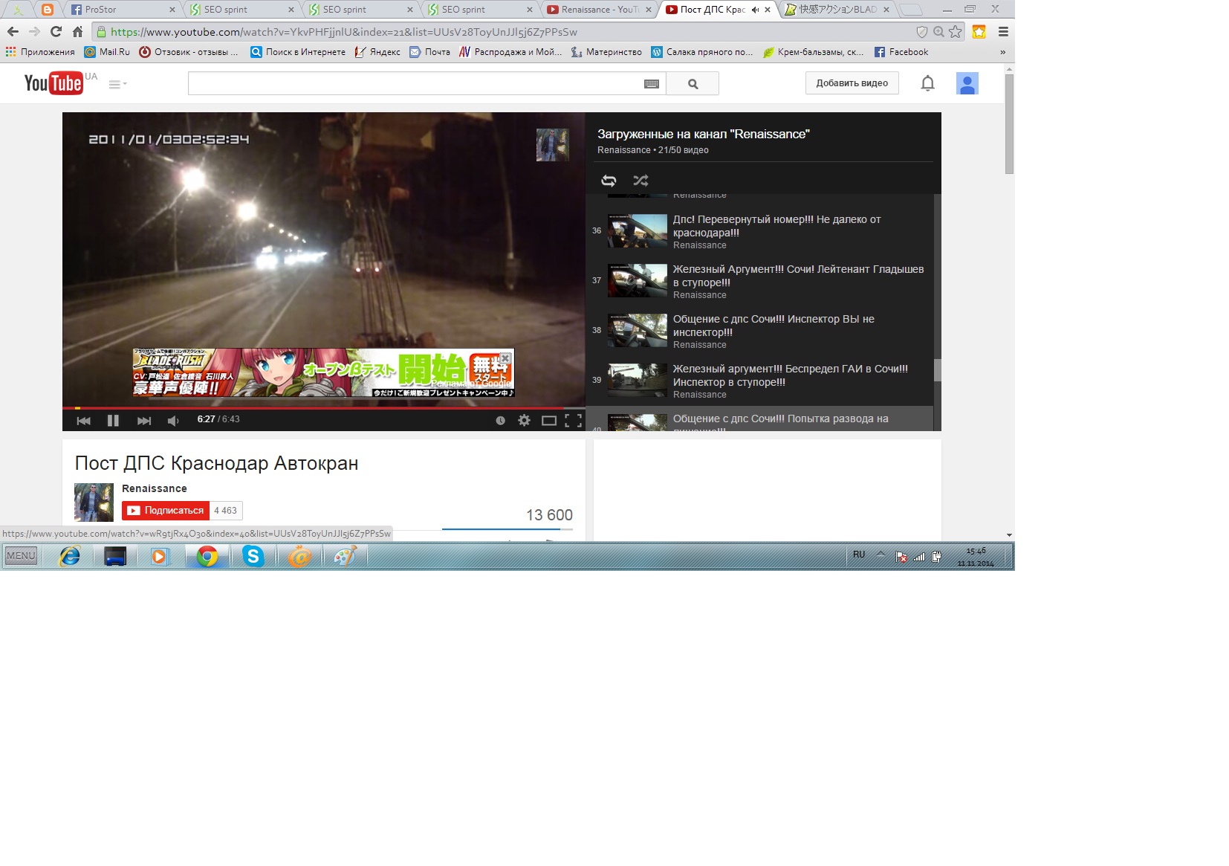
Task: Open the YouTube guide menu icon
Action: tap(117, 84)
